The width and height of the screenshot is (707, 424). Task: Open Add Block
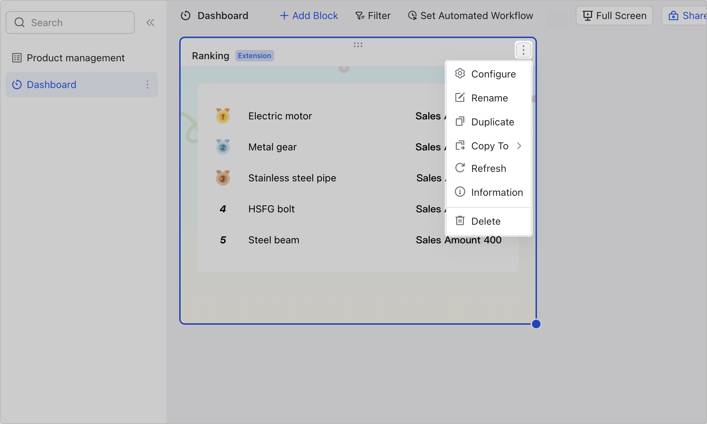[309, 15]
